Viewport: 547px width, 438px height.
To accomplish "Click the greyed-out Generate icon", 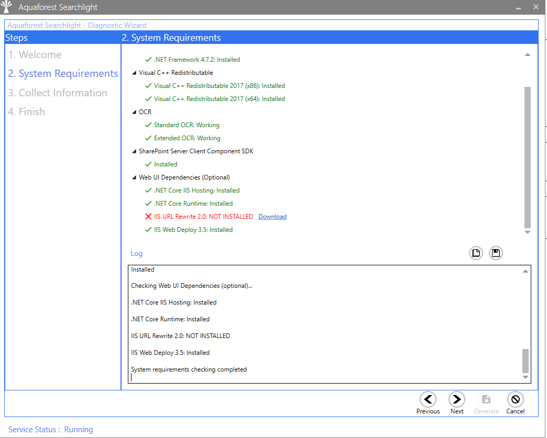I will click(486, 400).
